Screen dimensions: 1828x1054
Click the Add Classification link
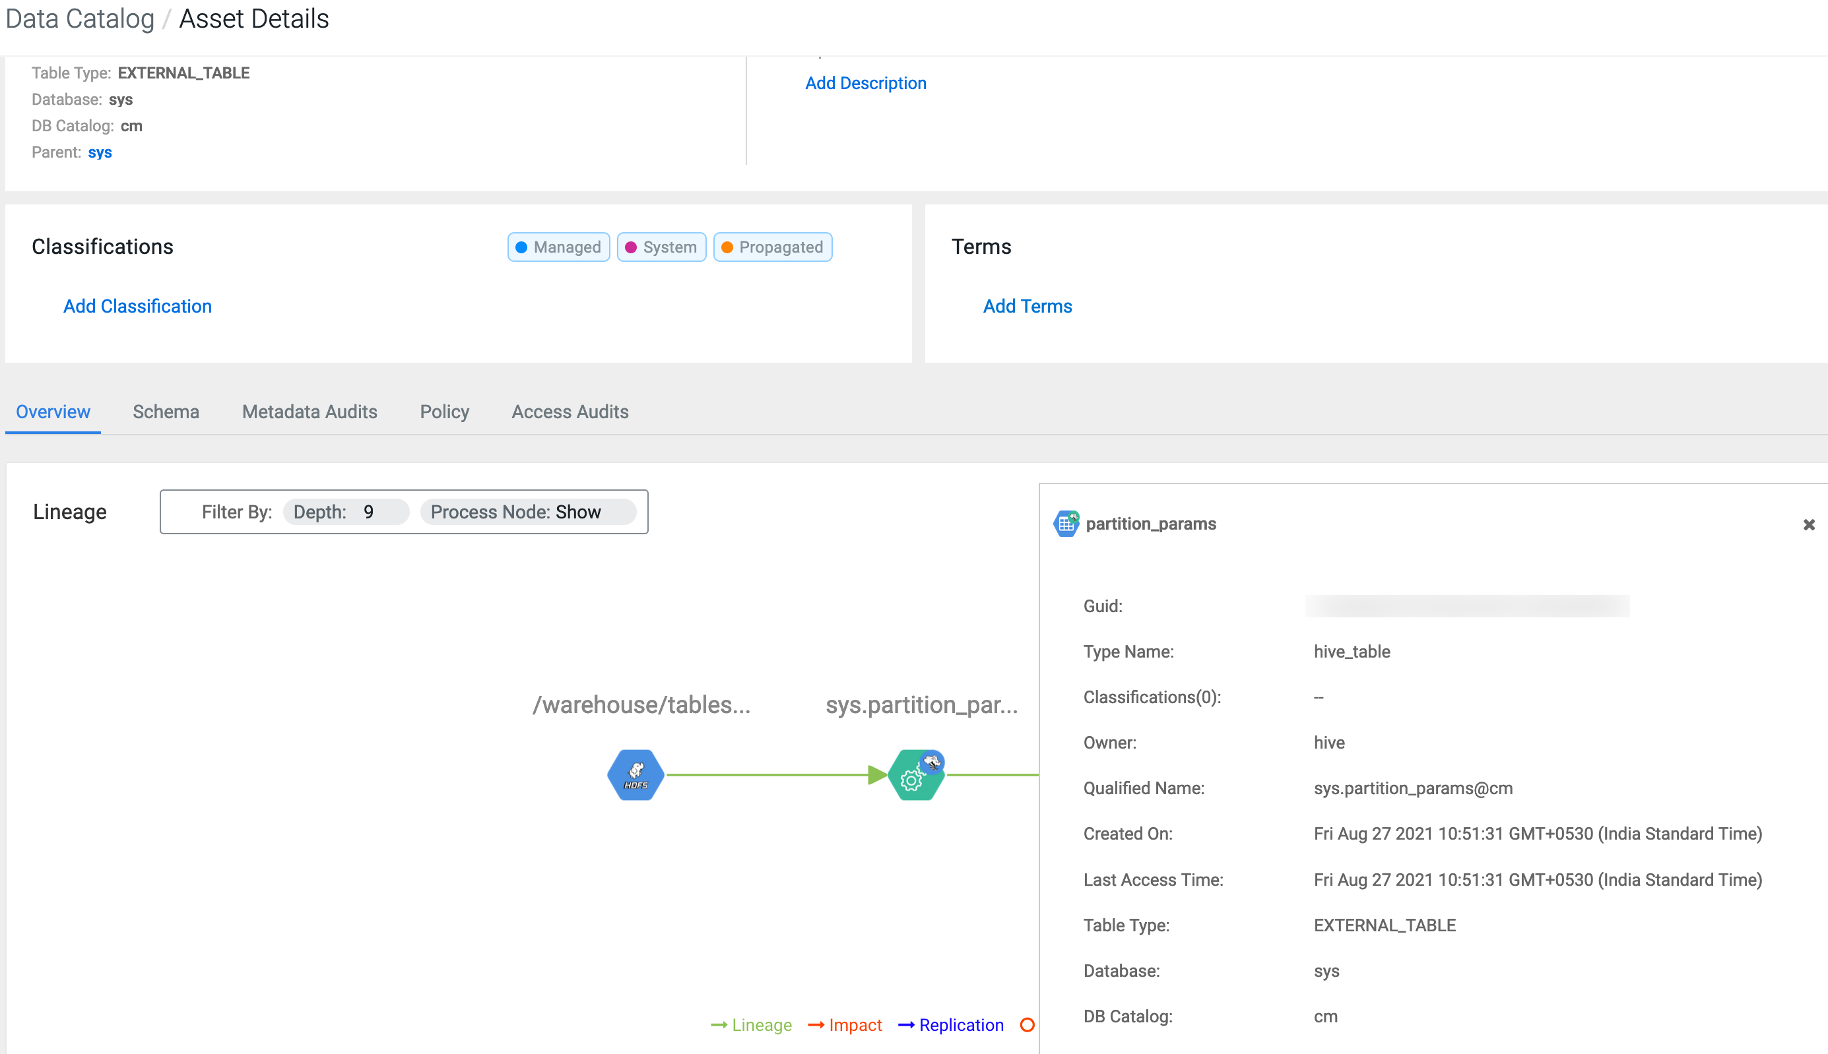(x=138, y=306)
